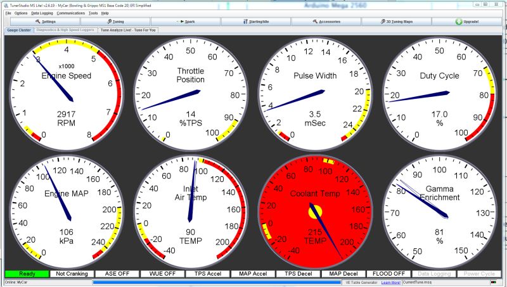Click the FLOOD OFF indicator

[x=388, y=274]
